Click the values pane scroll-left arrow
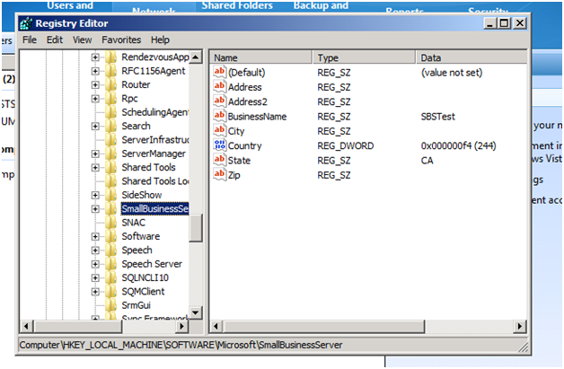 click(216, 326)
